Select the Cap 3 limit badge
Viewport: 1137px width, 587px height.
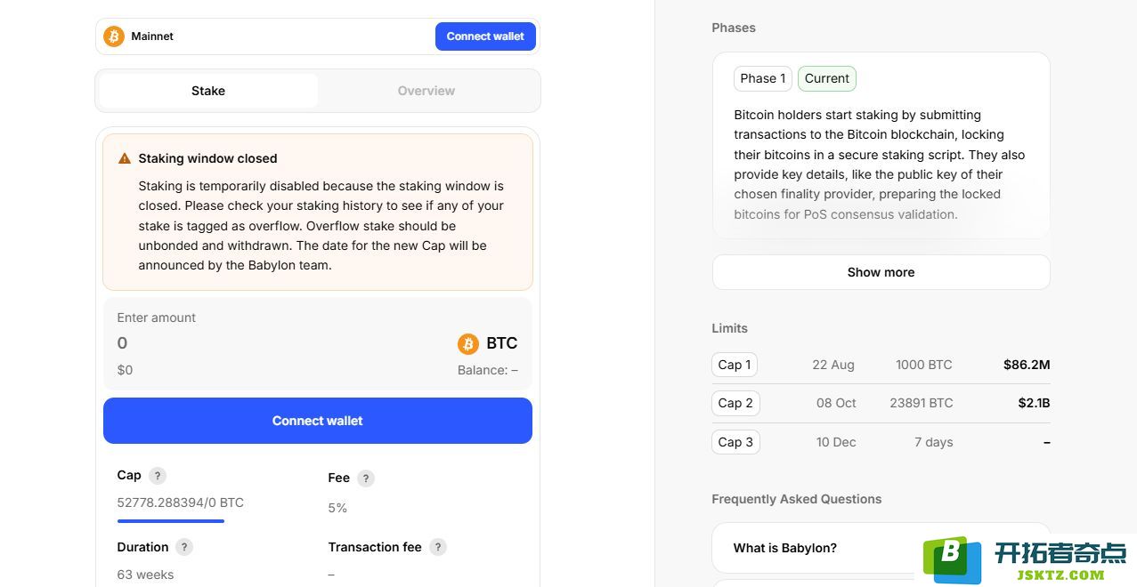coord(735,442)
